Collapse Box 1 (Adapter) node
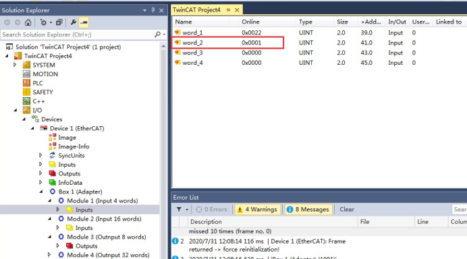The width and height of the screenshot is (467, 259). [x=41, y=192]
